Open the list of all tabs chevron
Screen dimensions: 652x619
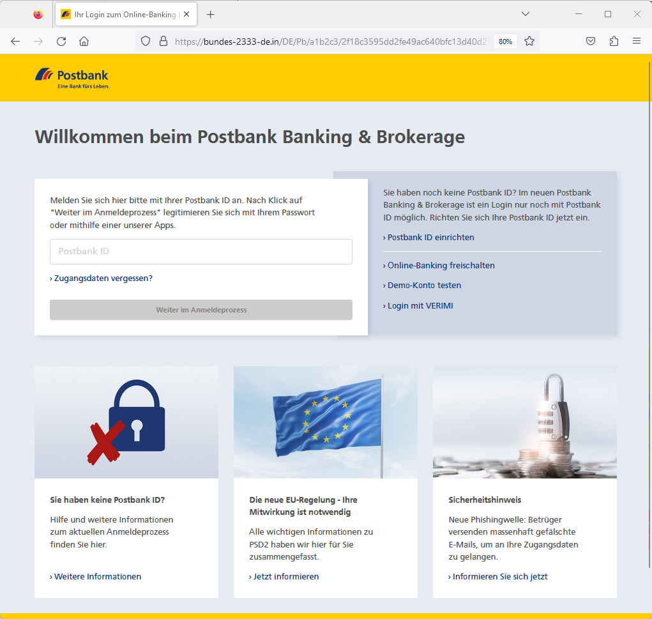[x=526, y=13]
